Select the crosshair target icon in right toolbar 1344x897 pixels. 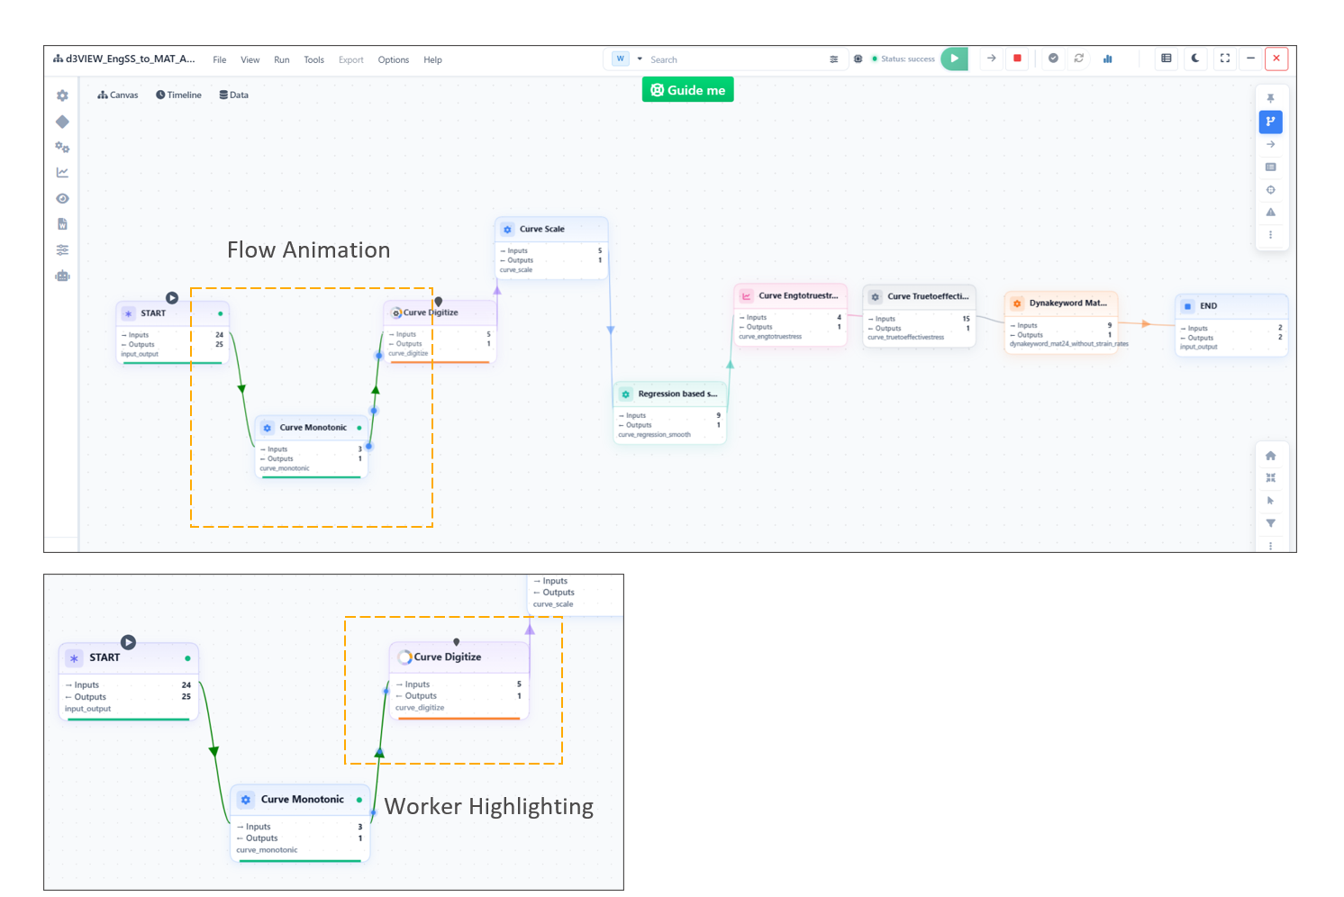(x=1270, y=190)
